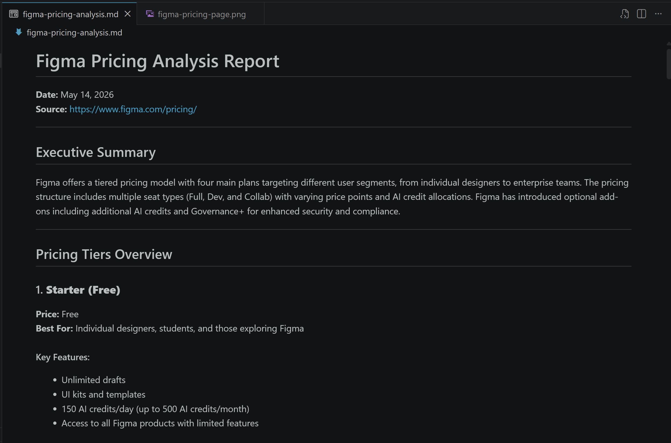Click the 'Price: Free' line

[57, 314]
